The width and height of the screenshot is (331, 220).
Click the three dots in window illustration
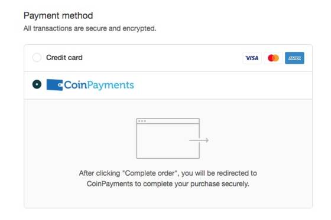click(x=142, y=121)
